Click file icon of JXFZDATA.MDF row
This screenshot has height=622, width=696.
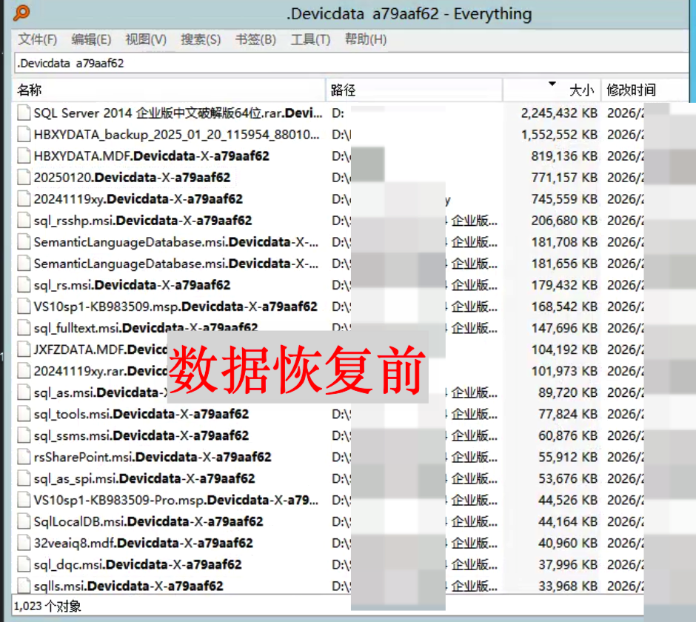tap(24, 350)
